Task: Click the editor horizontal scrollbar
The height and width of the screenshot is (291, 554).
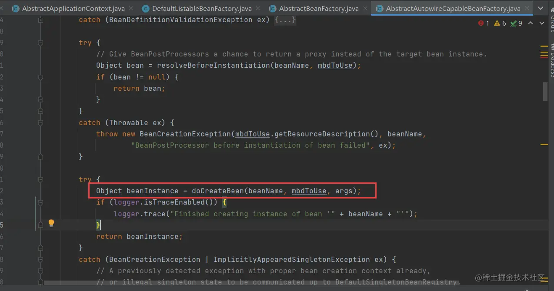Action: click(x=252, y=283)
